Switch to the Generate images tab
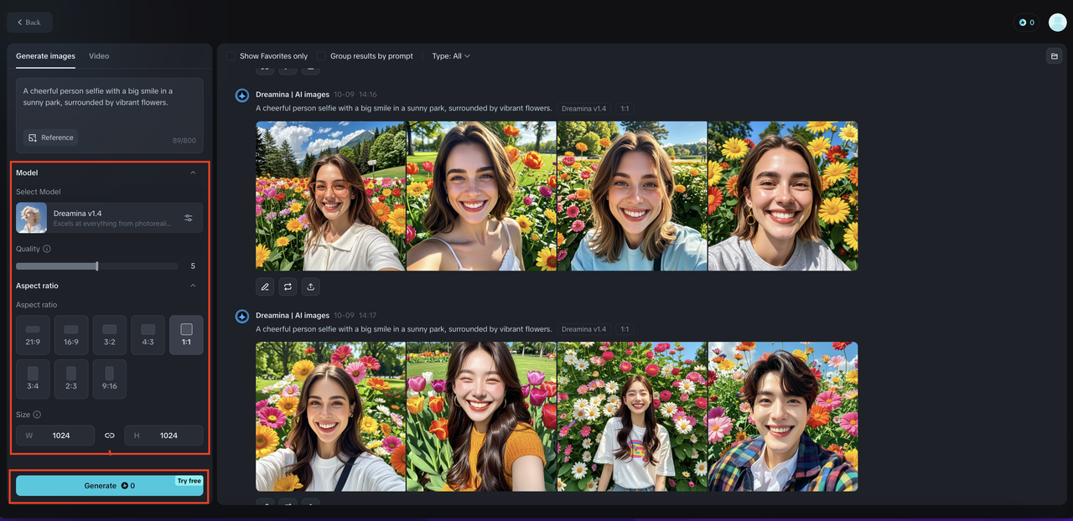 45,56
